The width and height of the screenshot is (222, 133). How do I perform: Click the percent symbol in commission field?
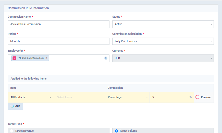191,97
